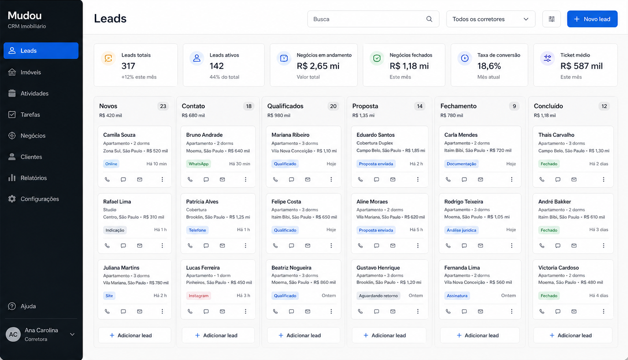Click the Análise jurídica tag
This screenshot has height=360, width=628.
pyautogui.click(x=462, y=230)
